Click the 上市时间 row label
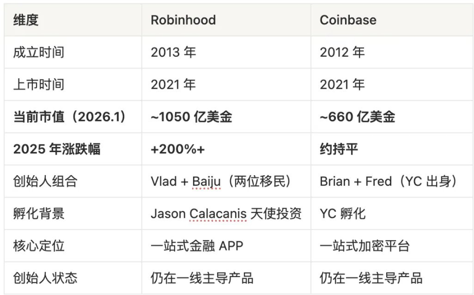The image size is (474, 295). coord(39,85)
